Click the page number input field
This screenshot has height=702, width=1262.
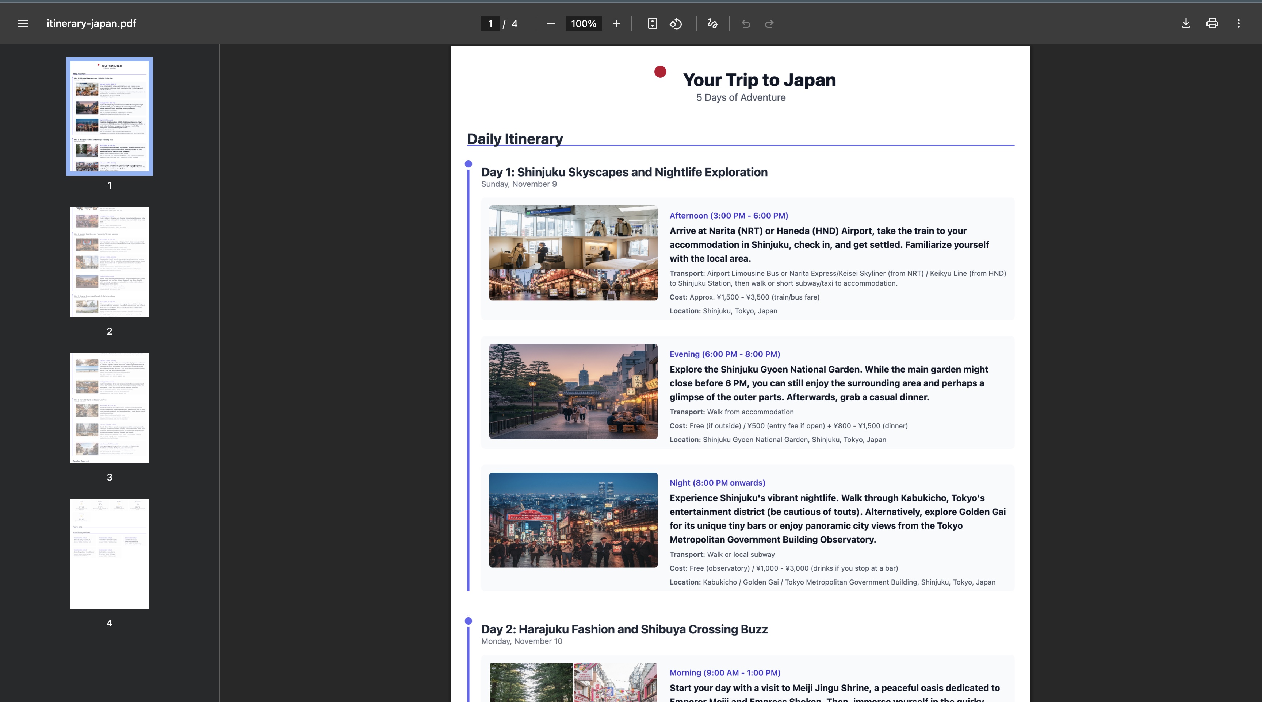point(490,23)
